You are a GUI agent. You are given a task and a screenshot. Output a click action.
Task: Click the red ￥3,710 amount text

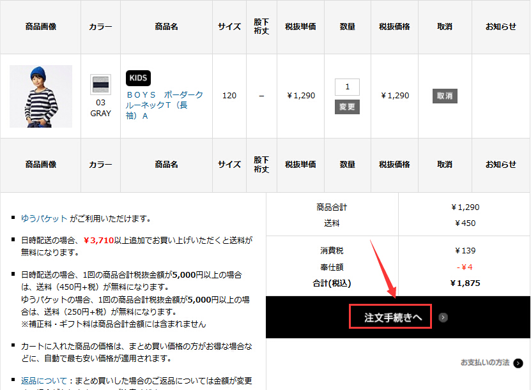(x=98, y=241)
